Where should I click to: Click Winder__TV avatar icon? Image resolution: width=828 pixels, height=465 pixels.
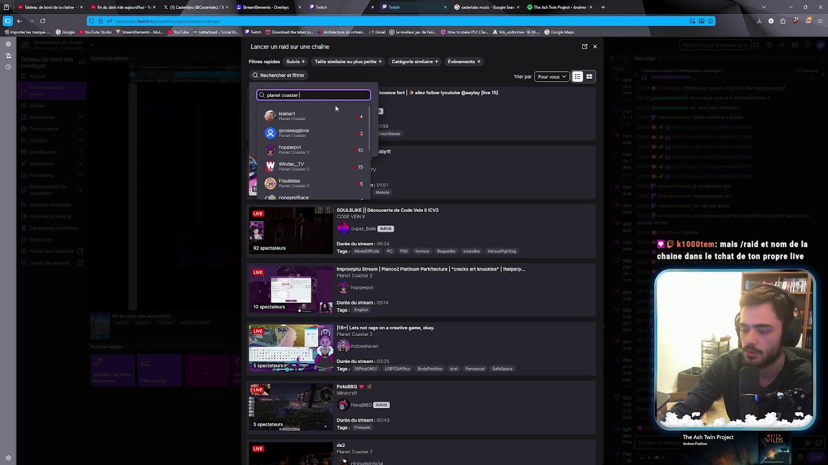pos(270,166)
